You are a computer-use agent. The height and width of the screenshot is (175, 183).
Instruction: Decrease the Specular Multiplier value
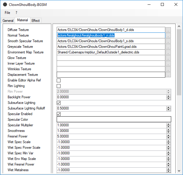[169, 127]
